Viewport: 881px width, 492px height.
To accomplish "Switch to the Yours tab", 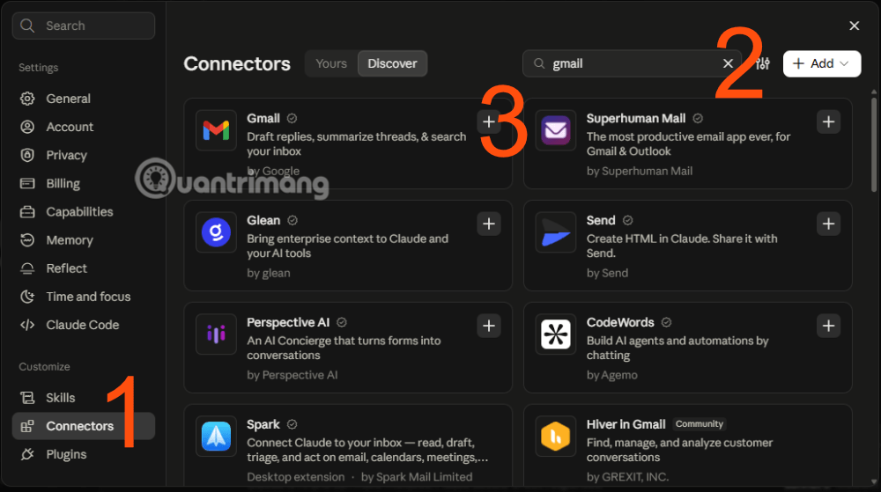I will (331, 63).
